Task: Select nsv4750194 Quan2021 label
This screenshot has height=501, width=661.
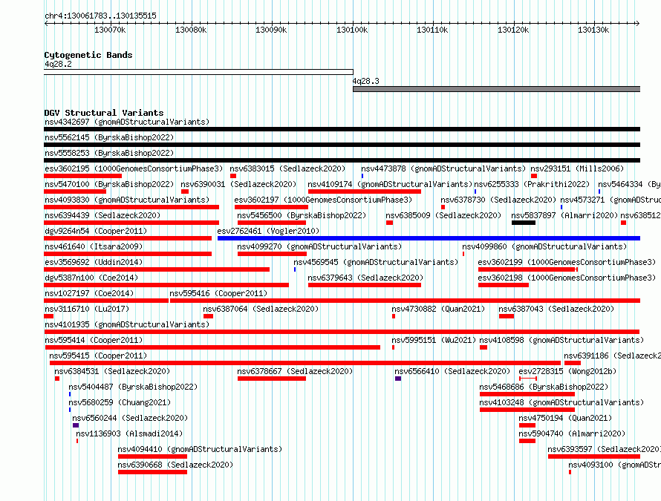Action: (565, 419)
